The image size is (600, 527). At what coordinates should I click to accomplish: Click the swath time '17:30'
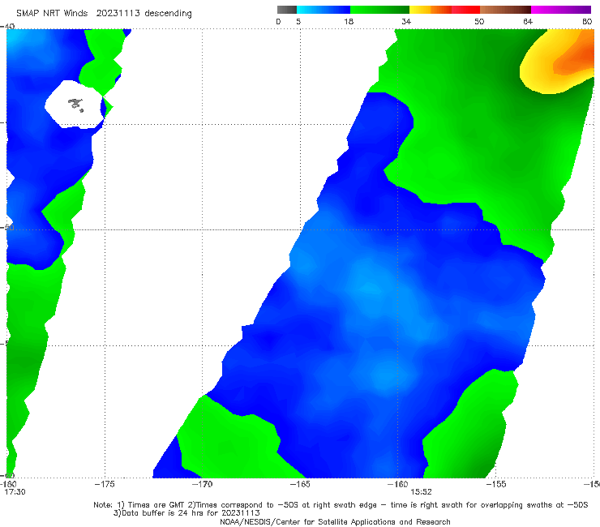[x=15, y=492]
